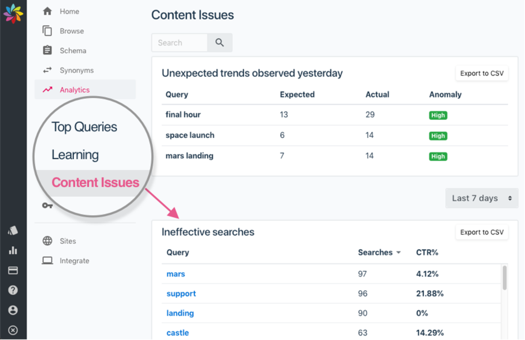Image resolution: width=525 pixels, height=340 pixels.
Task: Click the help question mark icon
Action: [13, 290]
